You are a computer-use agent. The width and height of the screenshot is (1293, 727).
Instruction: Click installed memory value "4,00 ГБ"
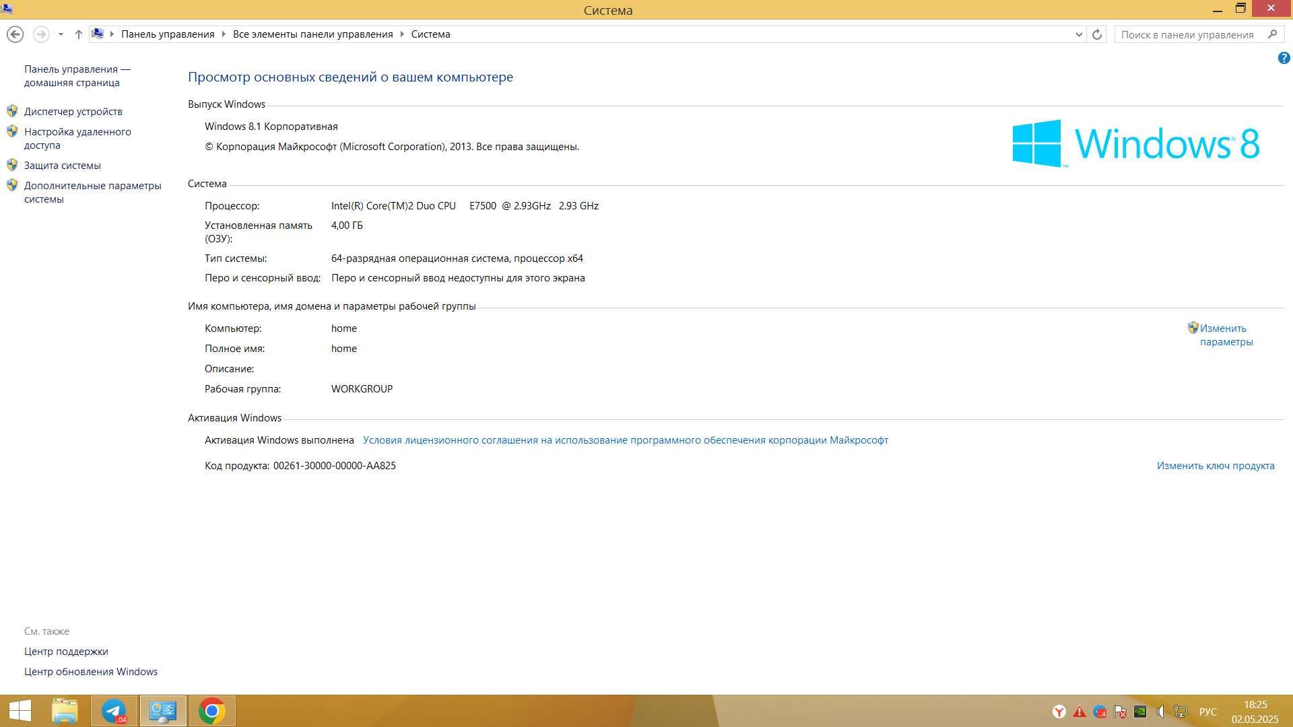coord(347,226)
